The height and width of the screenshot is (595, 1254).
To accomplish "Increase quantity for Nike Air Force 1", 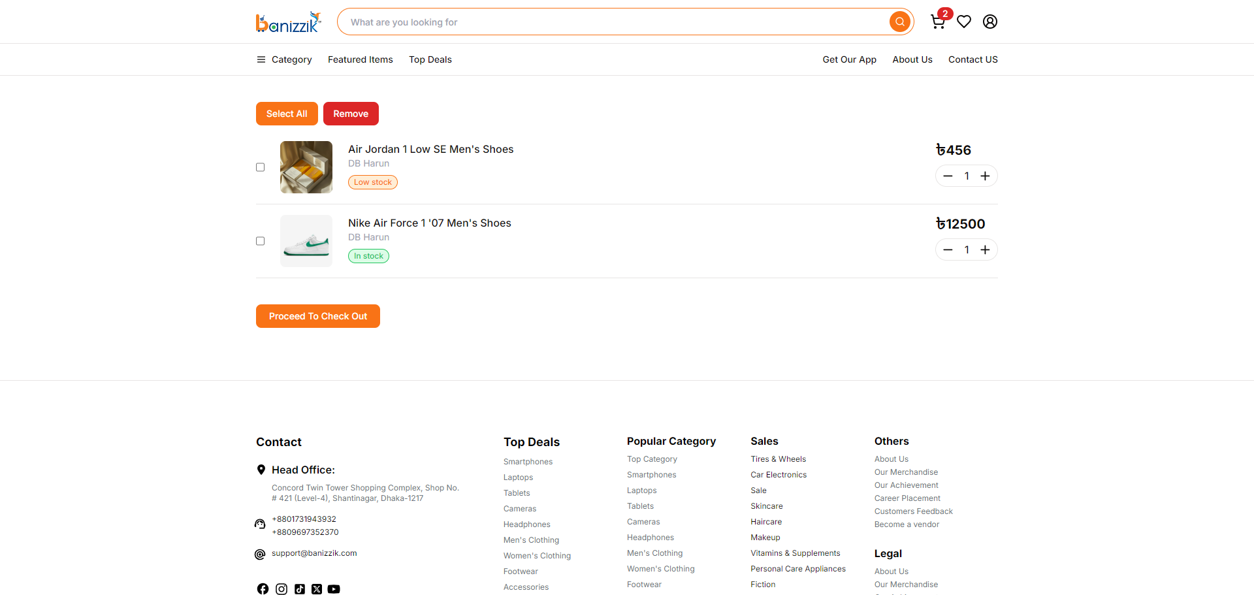I will point(985,249).
